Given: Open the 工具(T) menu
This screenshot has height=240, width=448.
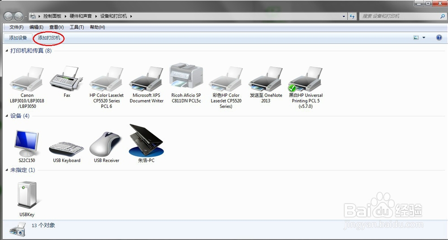Looking at the screenshot, I should pyautogui.click(x=77, y=27).
